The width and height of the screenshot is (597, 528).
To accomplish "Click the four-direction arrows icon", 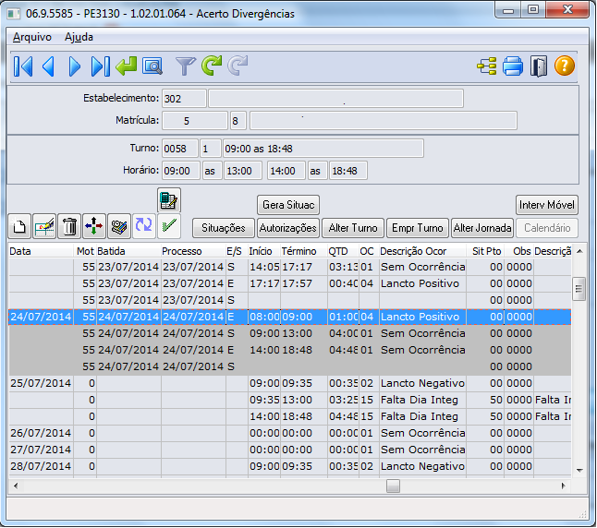I will [94, 226].
